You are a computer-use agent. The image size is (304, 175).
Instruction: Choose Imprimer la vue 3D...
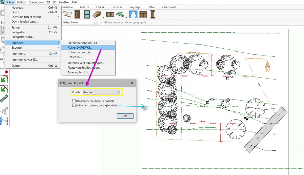32,60
